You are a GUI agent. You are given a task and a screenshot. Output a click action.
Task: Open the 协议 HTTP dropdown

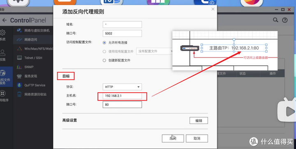(x=123, y=87)
